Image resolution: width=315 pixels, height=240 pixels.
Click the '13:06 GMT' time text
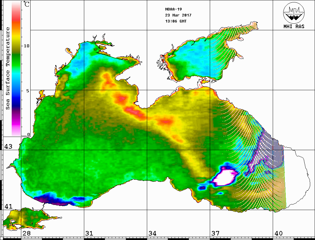176,21
